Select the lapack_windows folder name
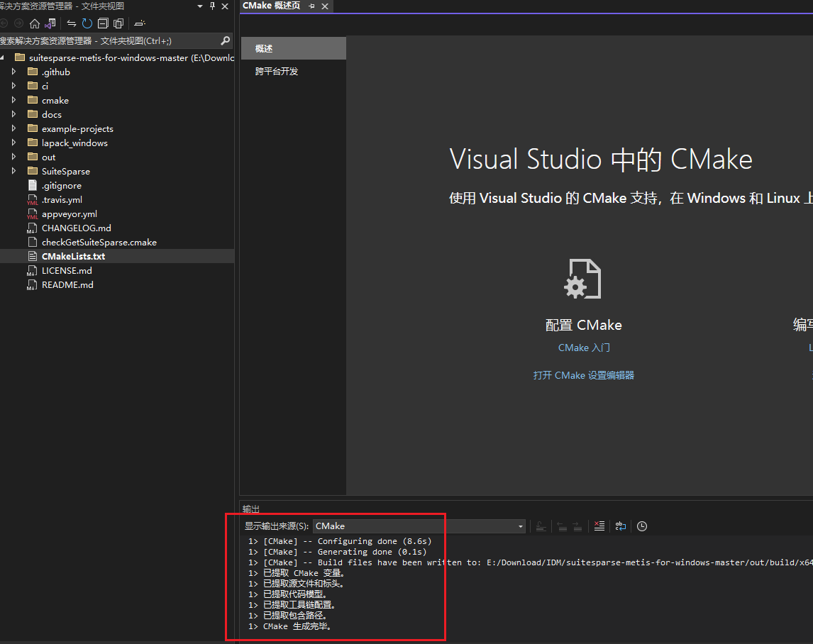The height and width of the screenshot is (644, 813). [x=74, y=143]
